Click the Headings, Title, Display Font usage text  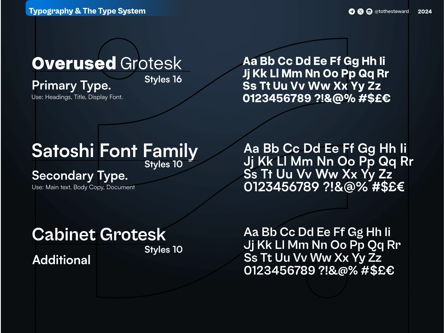coord(77,97)
